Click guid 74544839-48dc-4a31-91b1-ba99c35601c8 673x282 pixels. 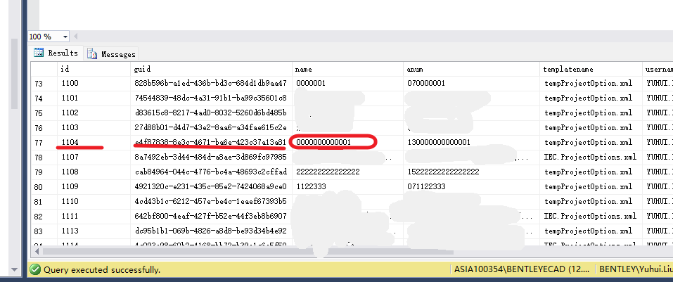pos(210,98)
